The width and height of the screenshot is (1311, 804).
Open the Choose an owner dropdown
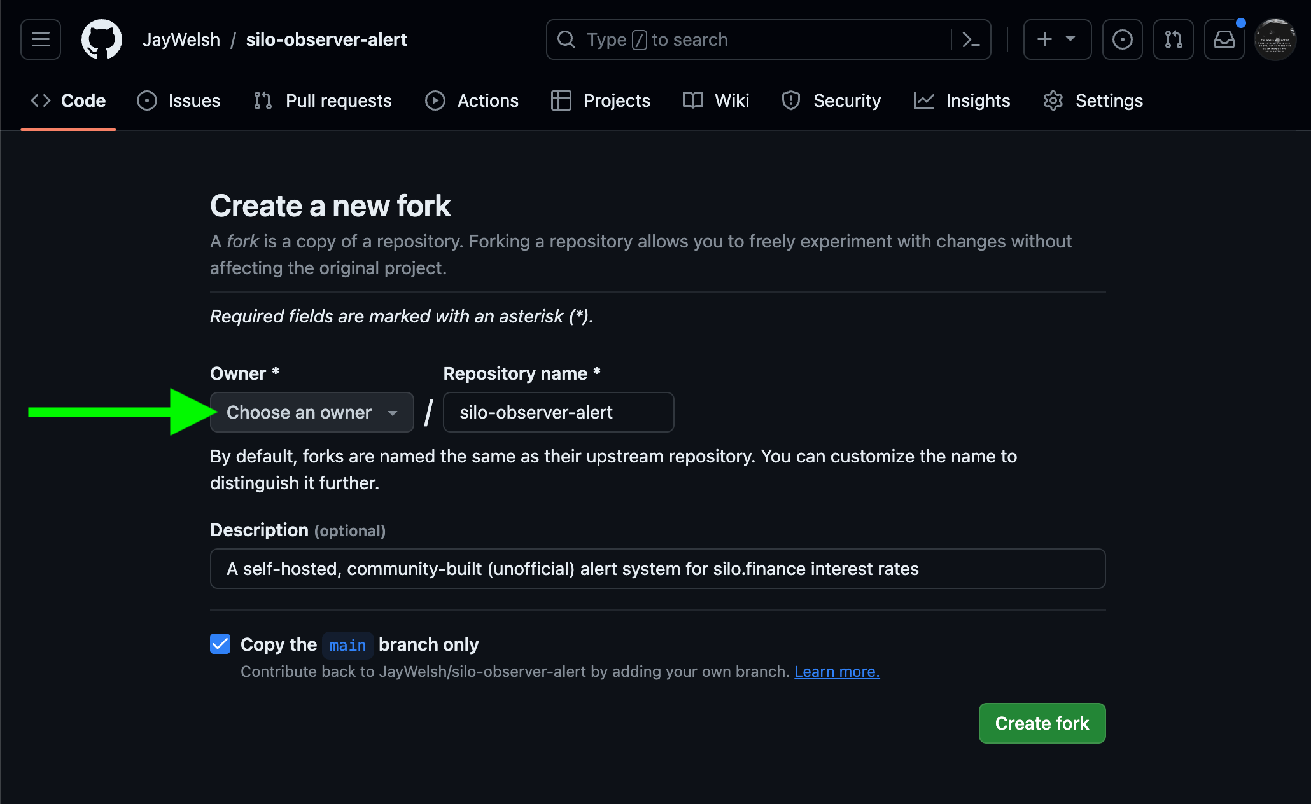click(x=312, y=412)
